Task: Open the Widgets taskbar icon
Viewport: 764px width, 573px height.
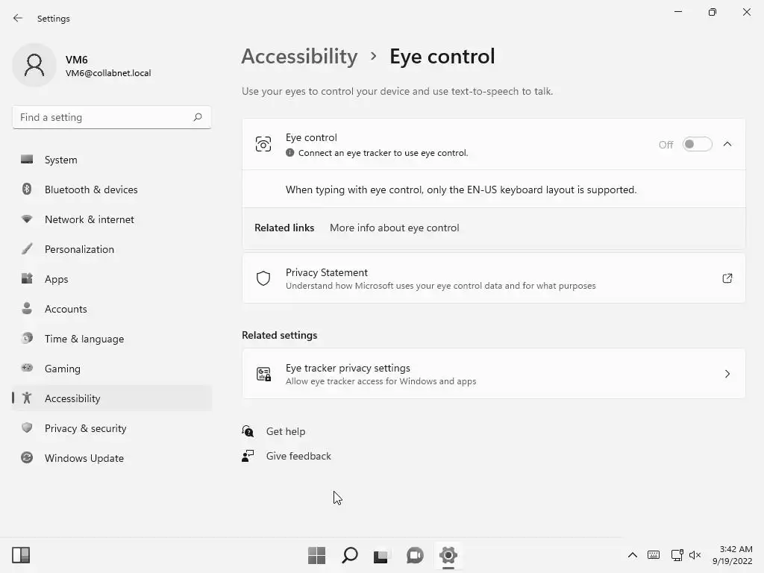Action: 21,555
